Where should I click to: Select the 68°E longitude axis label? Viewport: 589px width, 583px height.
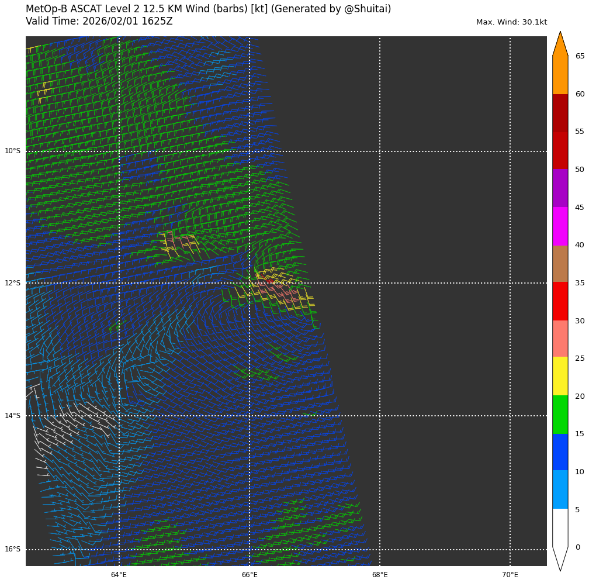click(x=380, y=575)
